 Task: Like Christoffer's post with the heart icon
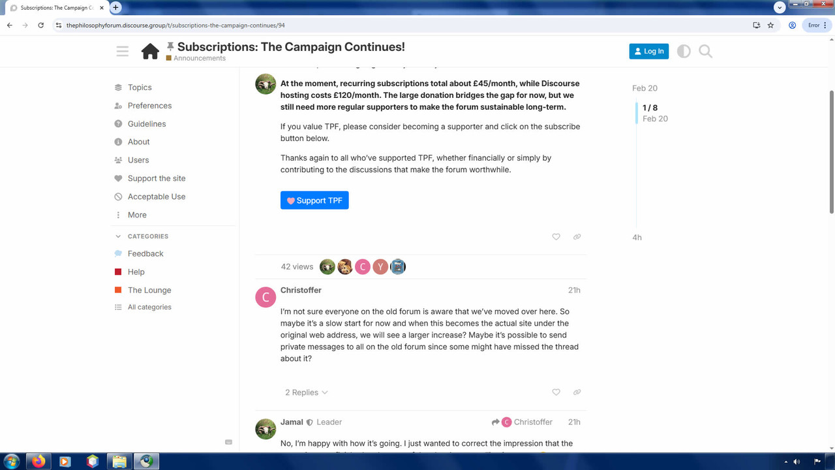556,392
